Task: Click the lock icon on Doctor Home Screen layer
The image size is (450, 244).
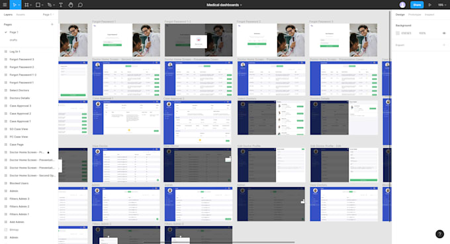Action: (x=48, y=152)
